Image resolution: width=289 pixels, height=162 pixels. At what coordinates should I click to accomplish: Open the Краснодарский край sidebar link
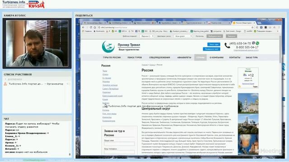coord(112,96)
